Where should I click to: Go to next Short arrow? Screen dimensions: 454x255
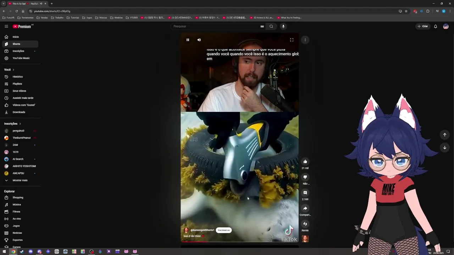point(444,147)
